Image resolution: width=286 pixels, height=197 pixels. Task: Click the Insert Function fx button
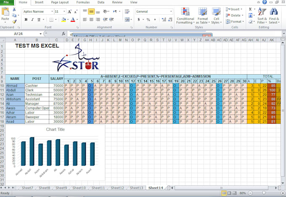64,34
